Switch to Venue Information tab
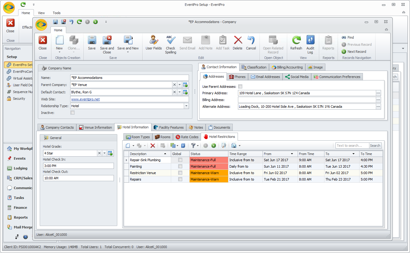The image size is (410, 253). [x=95, y=127]
